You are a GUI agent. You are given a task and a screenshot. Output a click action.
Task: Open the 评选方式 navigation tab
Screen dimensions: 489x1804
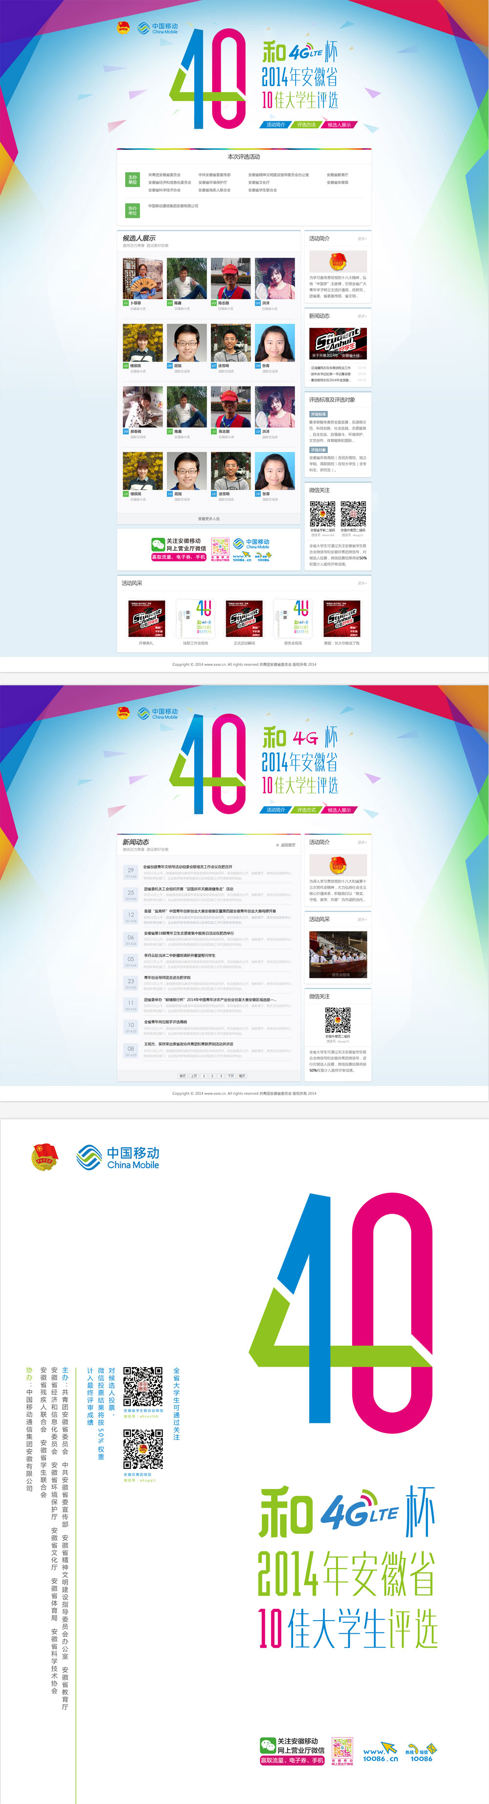[306, 810]
